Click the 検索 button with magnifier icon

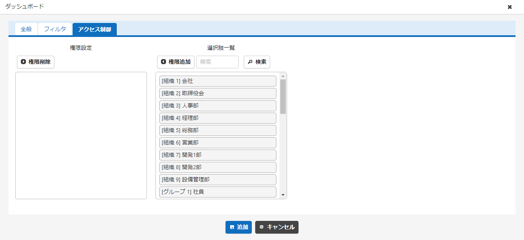257,62
